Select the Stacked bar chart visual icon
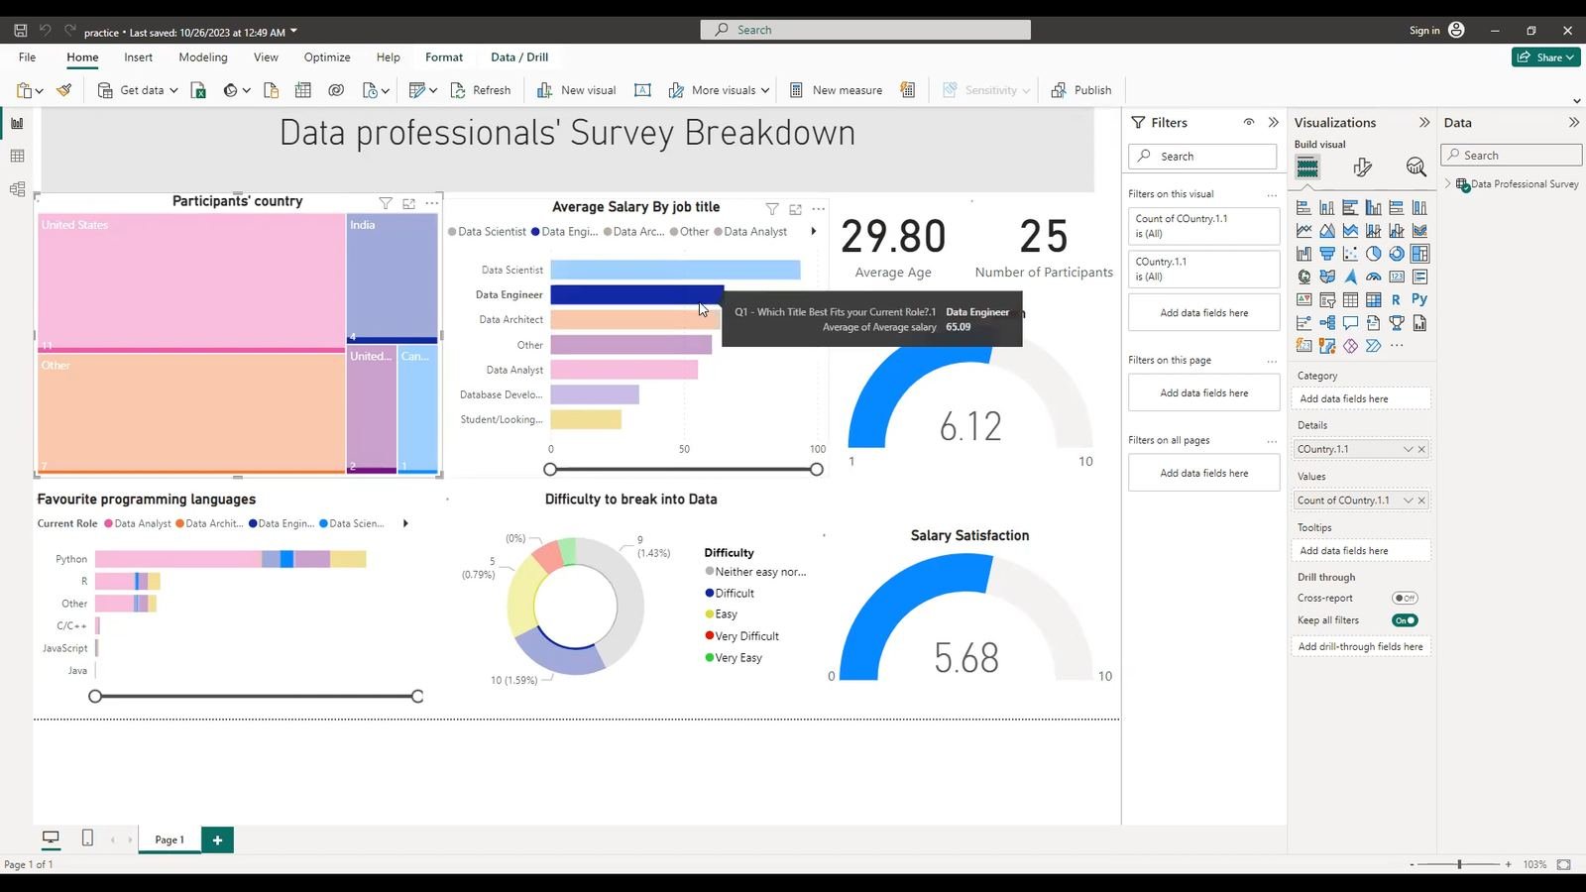Image resolution: width=1586 pixels, height=892 pixels. 1303,208
